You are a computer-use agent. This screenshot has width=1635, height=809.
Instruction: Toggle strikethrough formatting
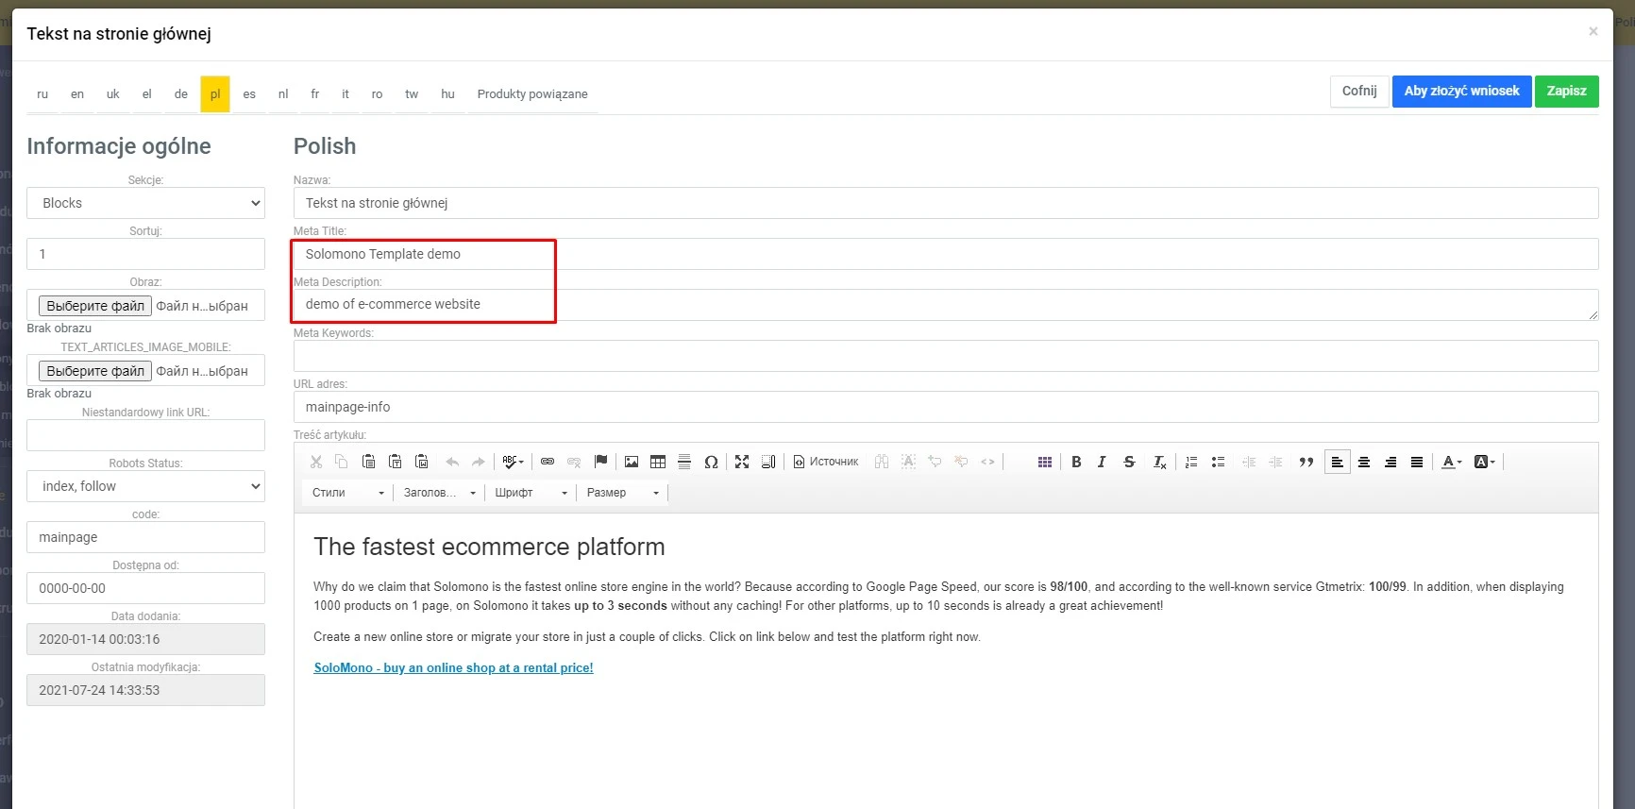(x=1129, y=462)
